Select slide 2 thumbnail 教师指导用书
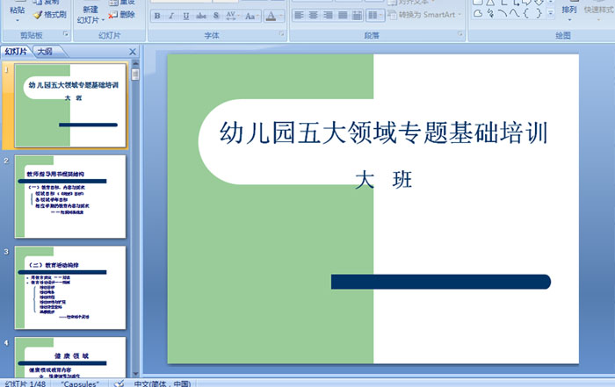Viewport: 615px width, 387px height. coord(70,197)
